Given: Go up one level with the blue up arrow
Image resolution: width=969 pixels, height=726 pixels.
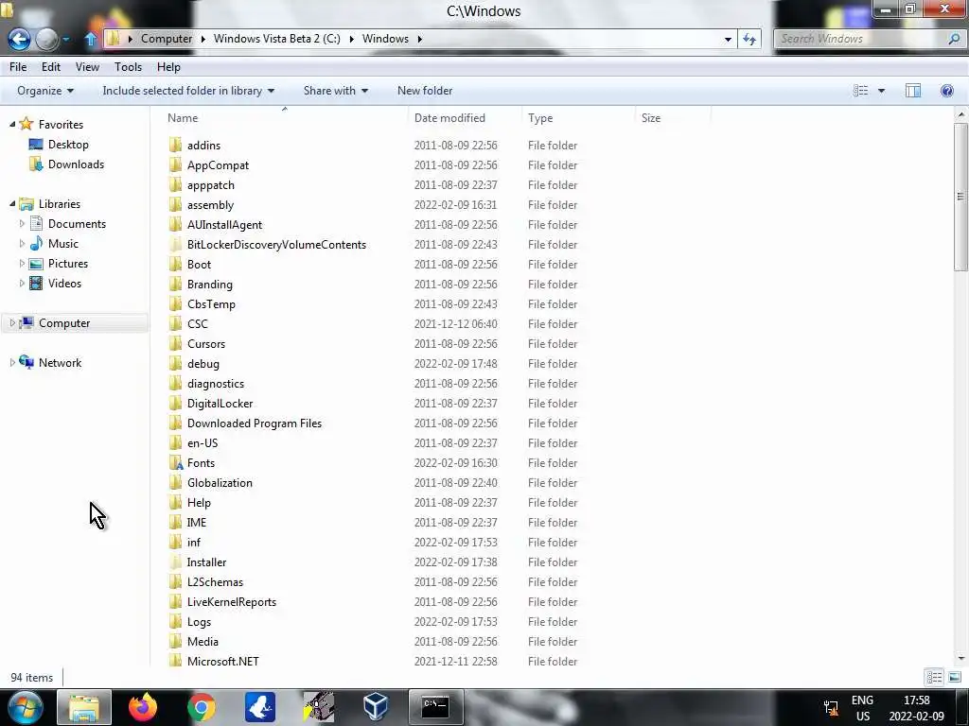Looking at the screenshot, I should point(90,39).
